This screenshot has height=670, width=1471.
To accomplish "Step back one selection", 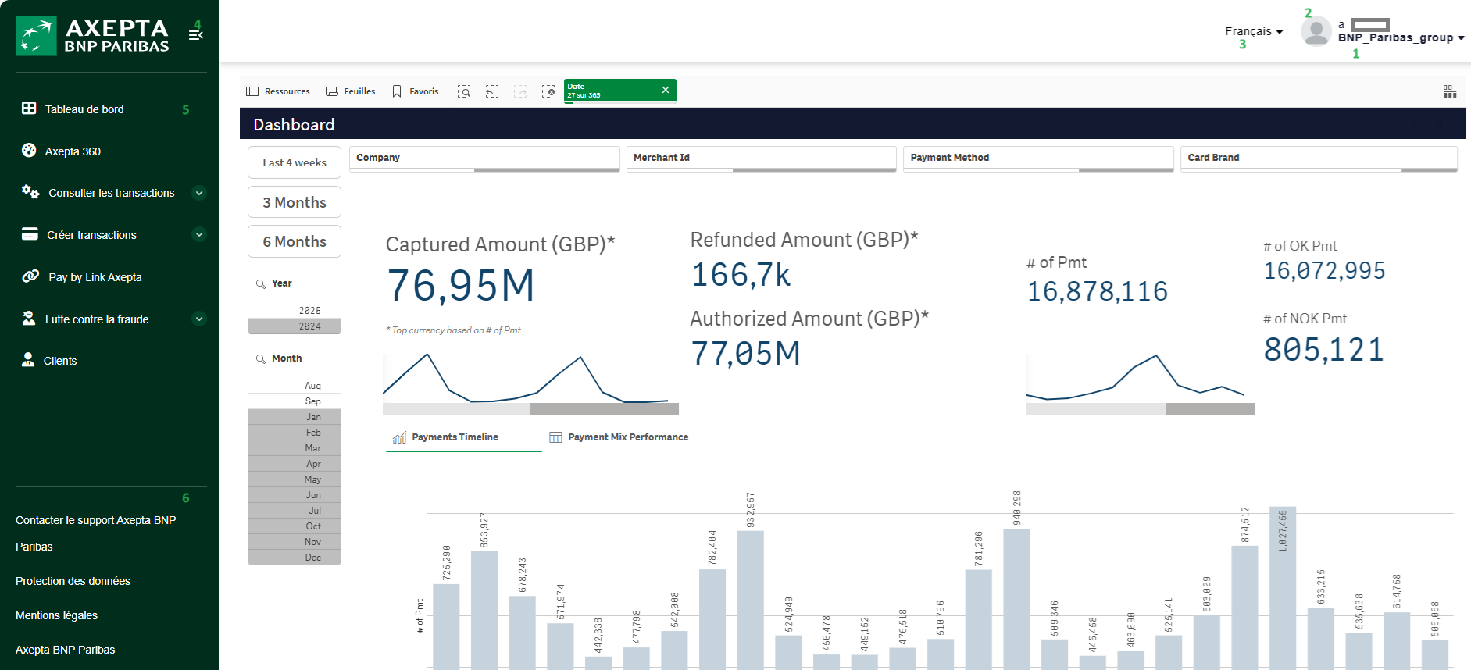I will click(492, 91).
